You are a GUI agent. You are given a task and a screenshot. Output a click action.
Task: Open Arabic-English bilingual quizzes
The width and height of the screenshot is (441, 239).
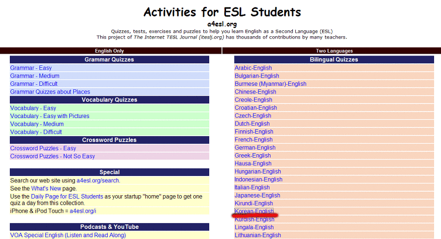point(253,68)
